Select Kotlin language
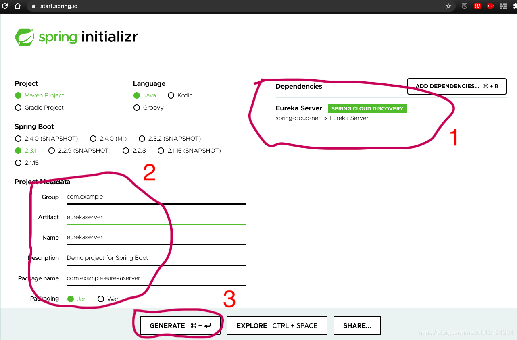 tap(180, 95)
